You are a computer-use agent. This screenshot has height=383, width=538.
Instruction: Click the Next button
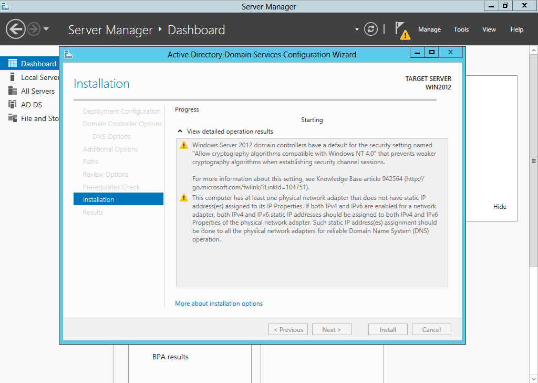click(332, 329)
